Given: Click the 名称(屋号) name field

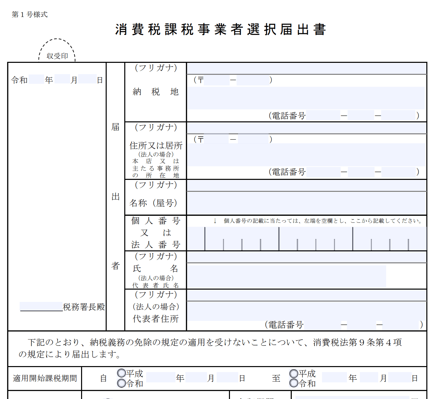Looking at the screenshot, I should [x=306, y=203].
